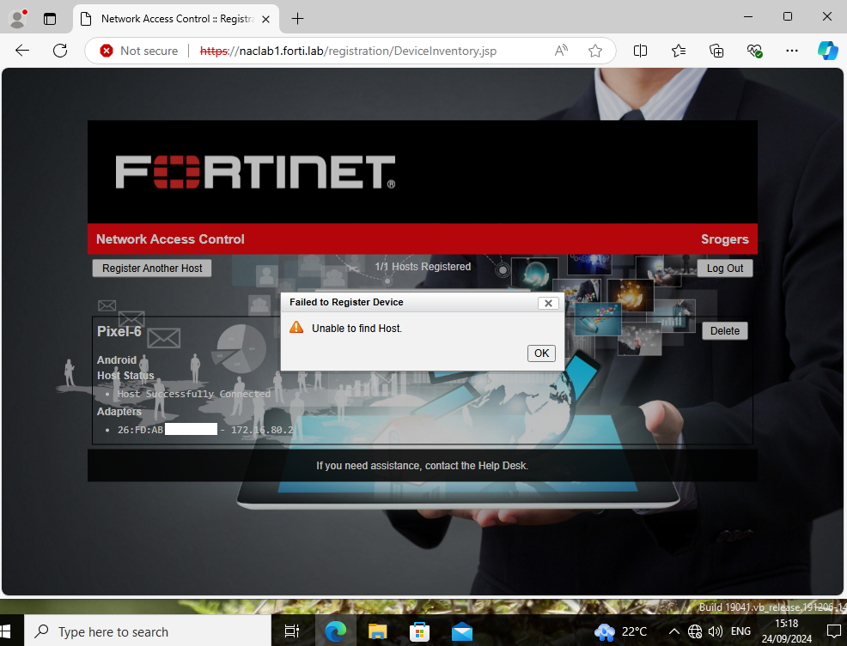This screenshot has height=646, width=847.
Task: Open the clock and date flyout
Action: tap(787, 631)
